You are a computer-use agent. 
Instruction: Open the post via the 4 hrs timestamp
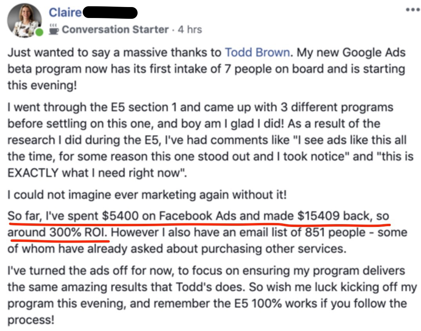point(190,29)
